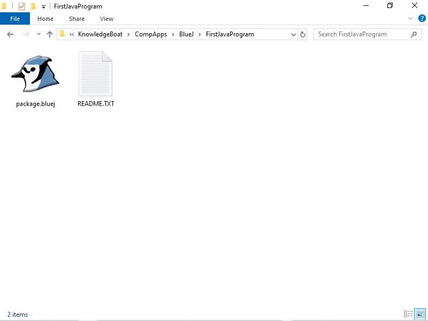428x321 pixels.
Task: Select the README.TXT document icon
Action: pos(95,74)
